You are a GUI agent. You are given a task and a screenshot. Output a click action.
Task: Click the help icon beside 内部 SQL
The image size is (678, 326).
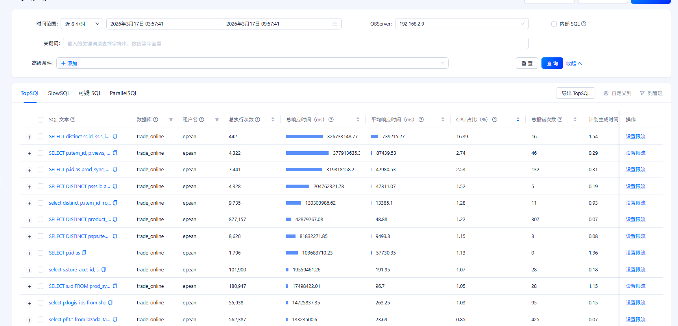[x=584, y=24]
